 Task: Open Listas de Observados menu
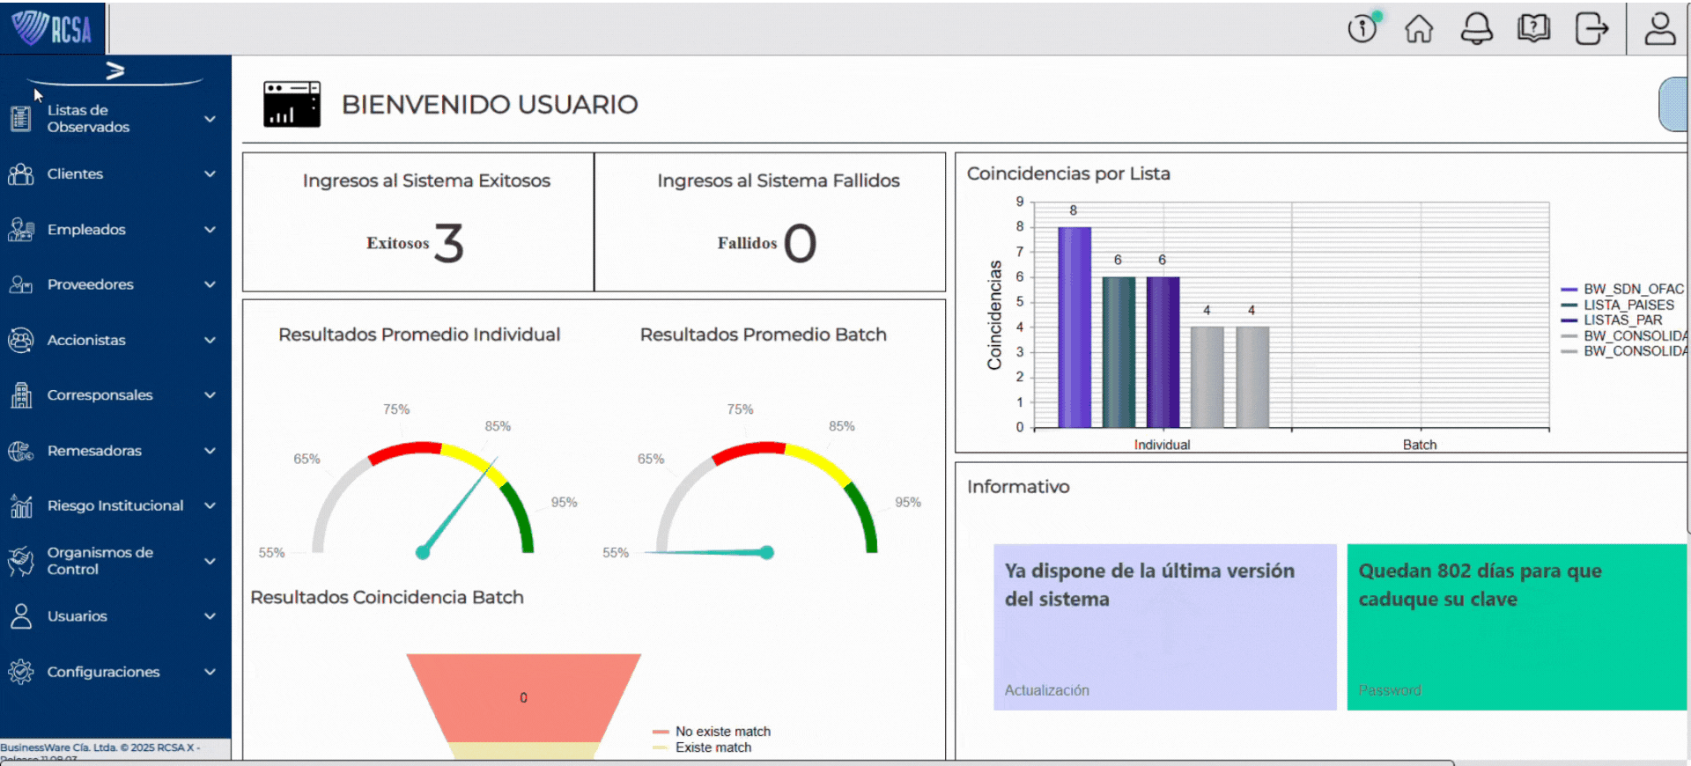(x=88, y=119)
